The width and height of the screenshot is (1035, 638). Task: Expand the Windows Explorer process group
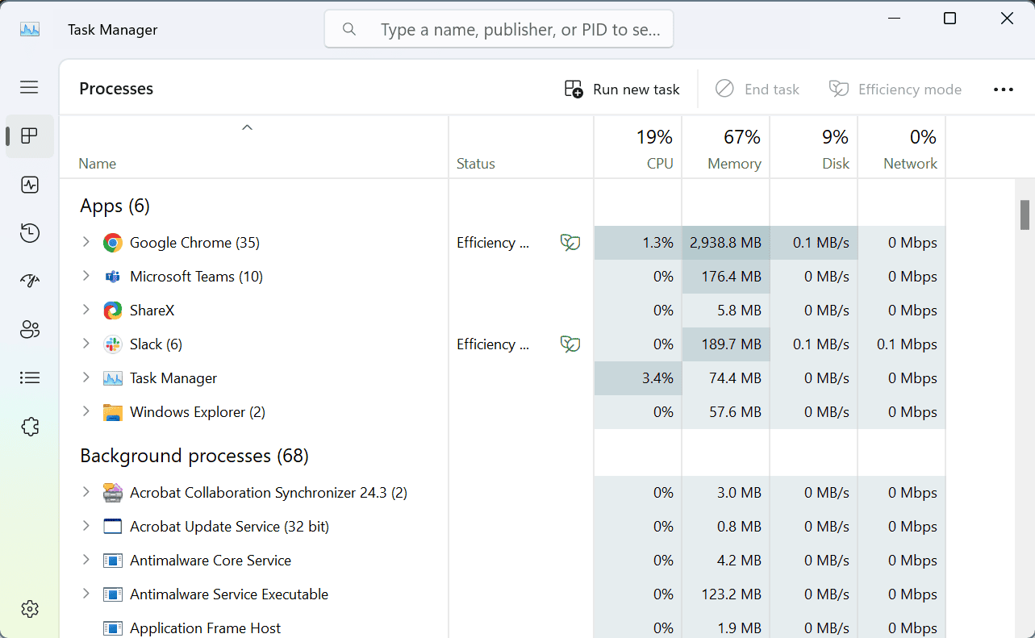coord(86,411)
